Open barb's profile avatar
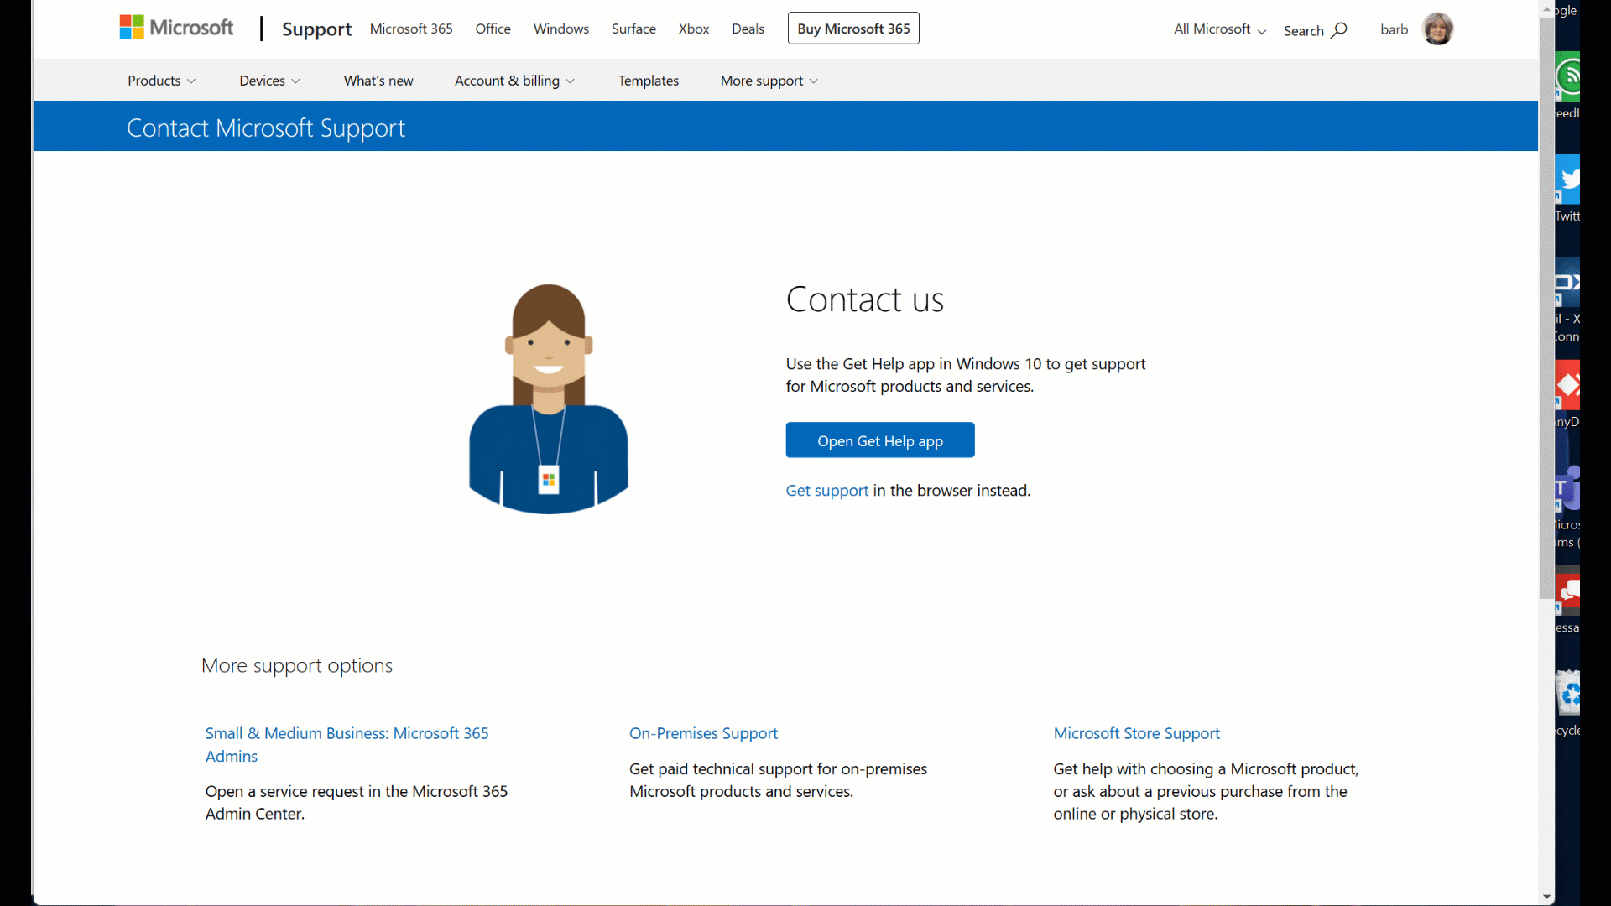Image resolution: width=1611 pixels, height=906 pixels. [1437, 29]
